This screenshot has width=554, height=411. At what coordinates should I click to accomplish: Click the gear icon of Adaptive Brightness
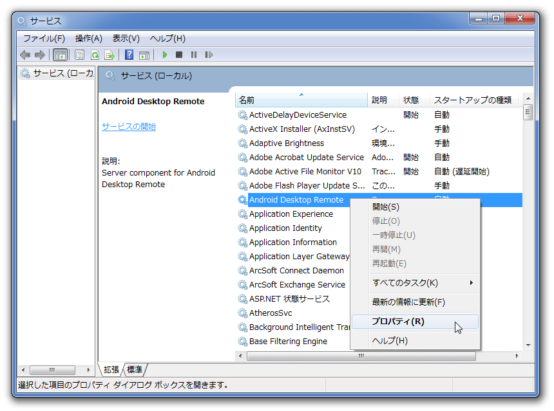tap(242, 143)
